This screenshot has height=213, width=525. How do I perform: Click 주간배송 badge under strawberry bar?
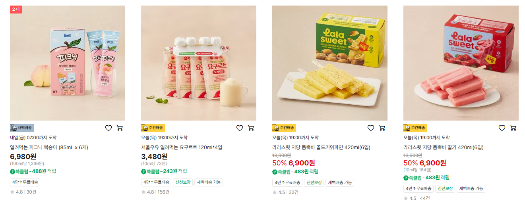point(415,128)
